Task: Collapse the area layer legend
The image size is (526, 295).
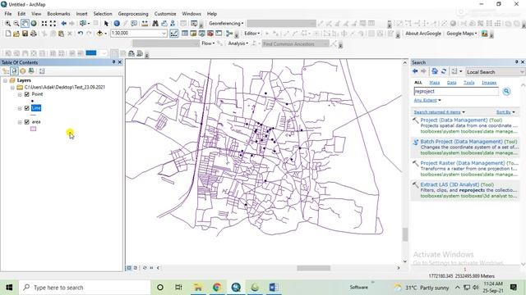Action: point(20,122)
